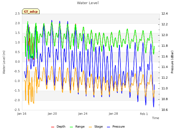Click the -2.0 water level tick
This screenshot has width=176, height=132.
17,100
